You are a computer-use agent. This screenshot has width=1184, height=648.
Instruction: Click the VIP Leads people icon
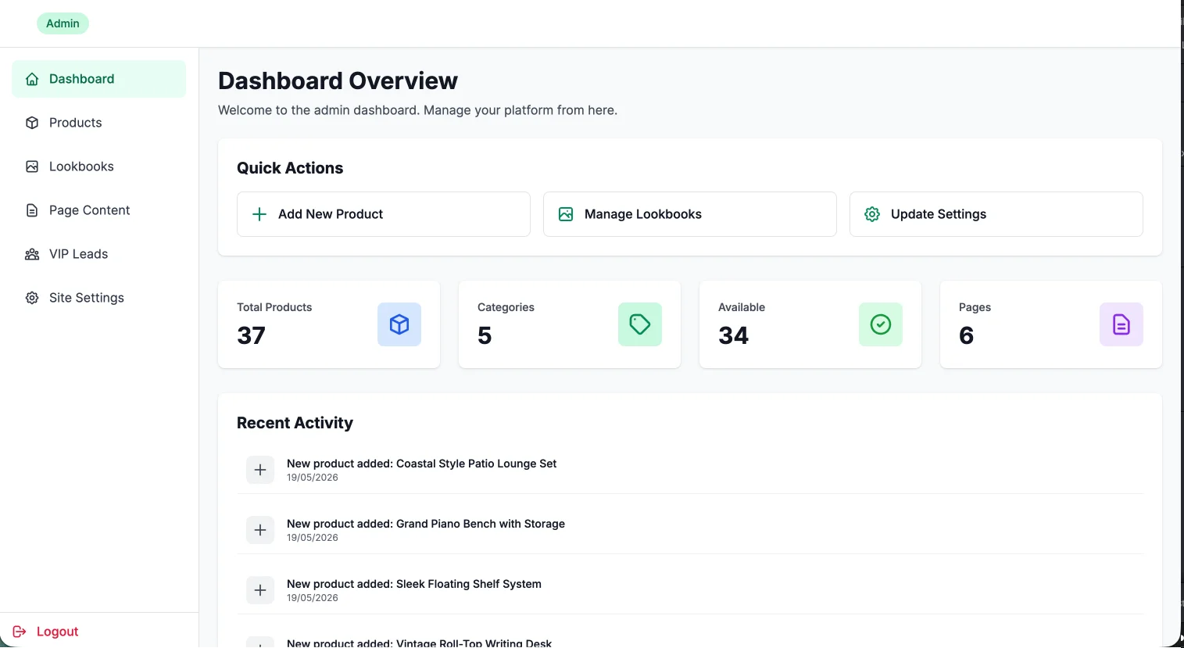(x=32, y=254)
